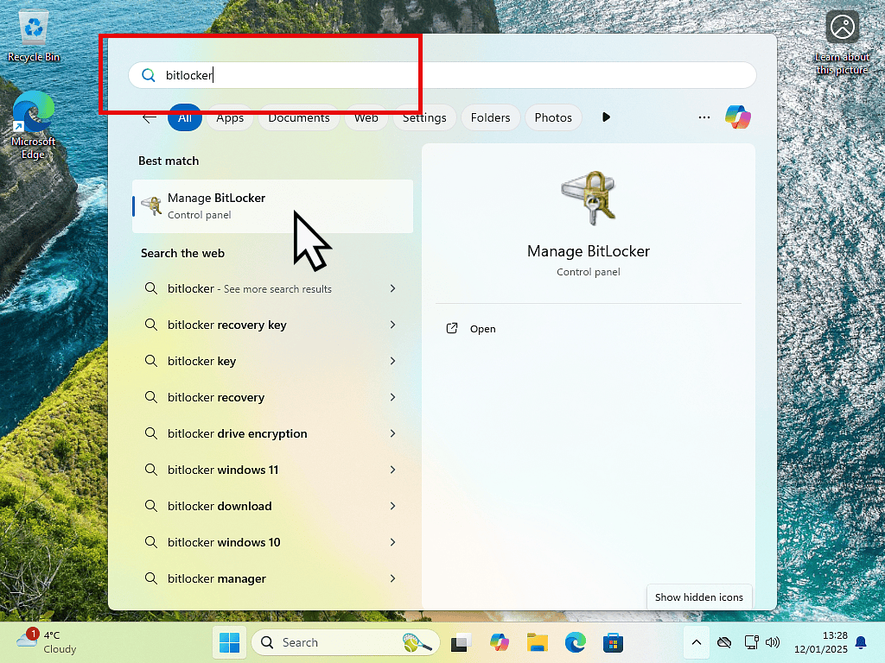This screenshot has height=663, width=885.
Task: Select the Settings filter tab
Action: click(x=424, y=117)
